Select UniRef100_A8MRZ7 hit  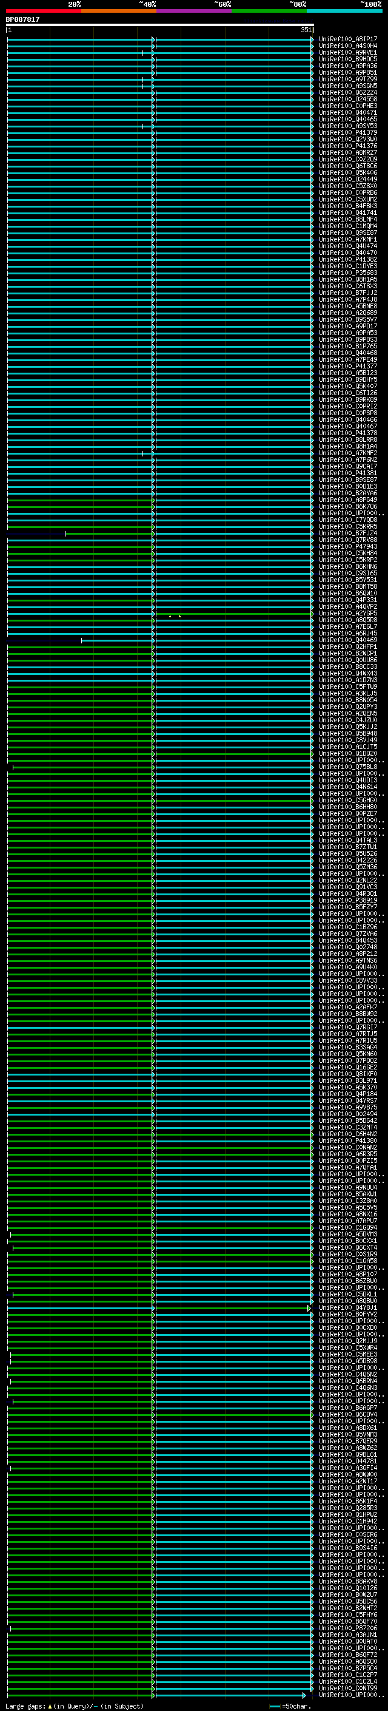[347, 152]
